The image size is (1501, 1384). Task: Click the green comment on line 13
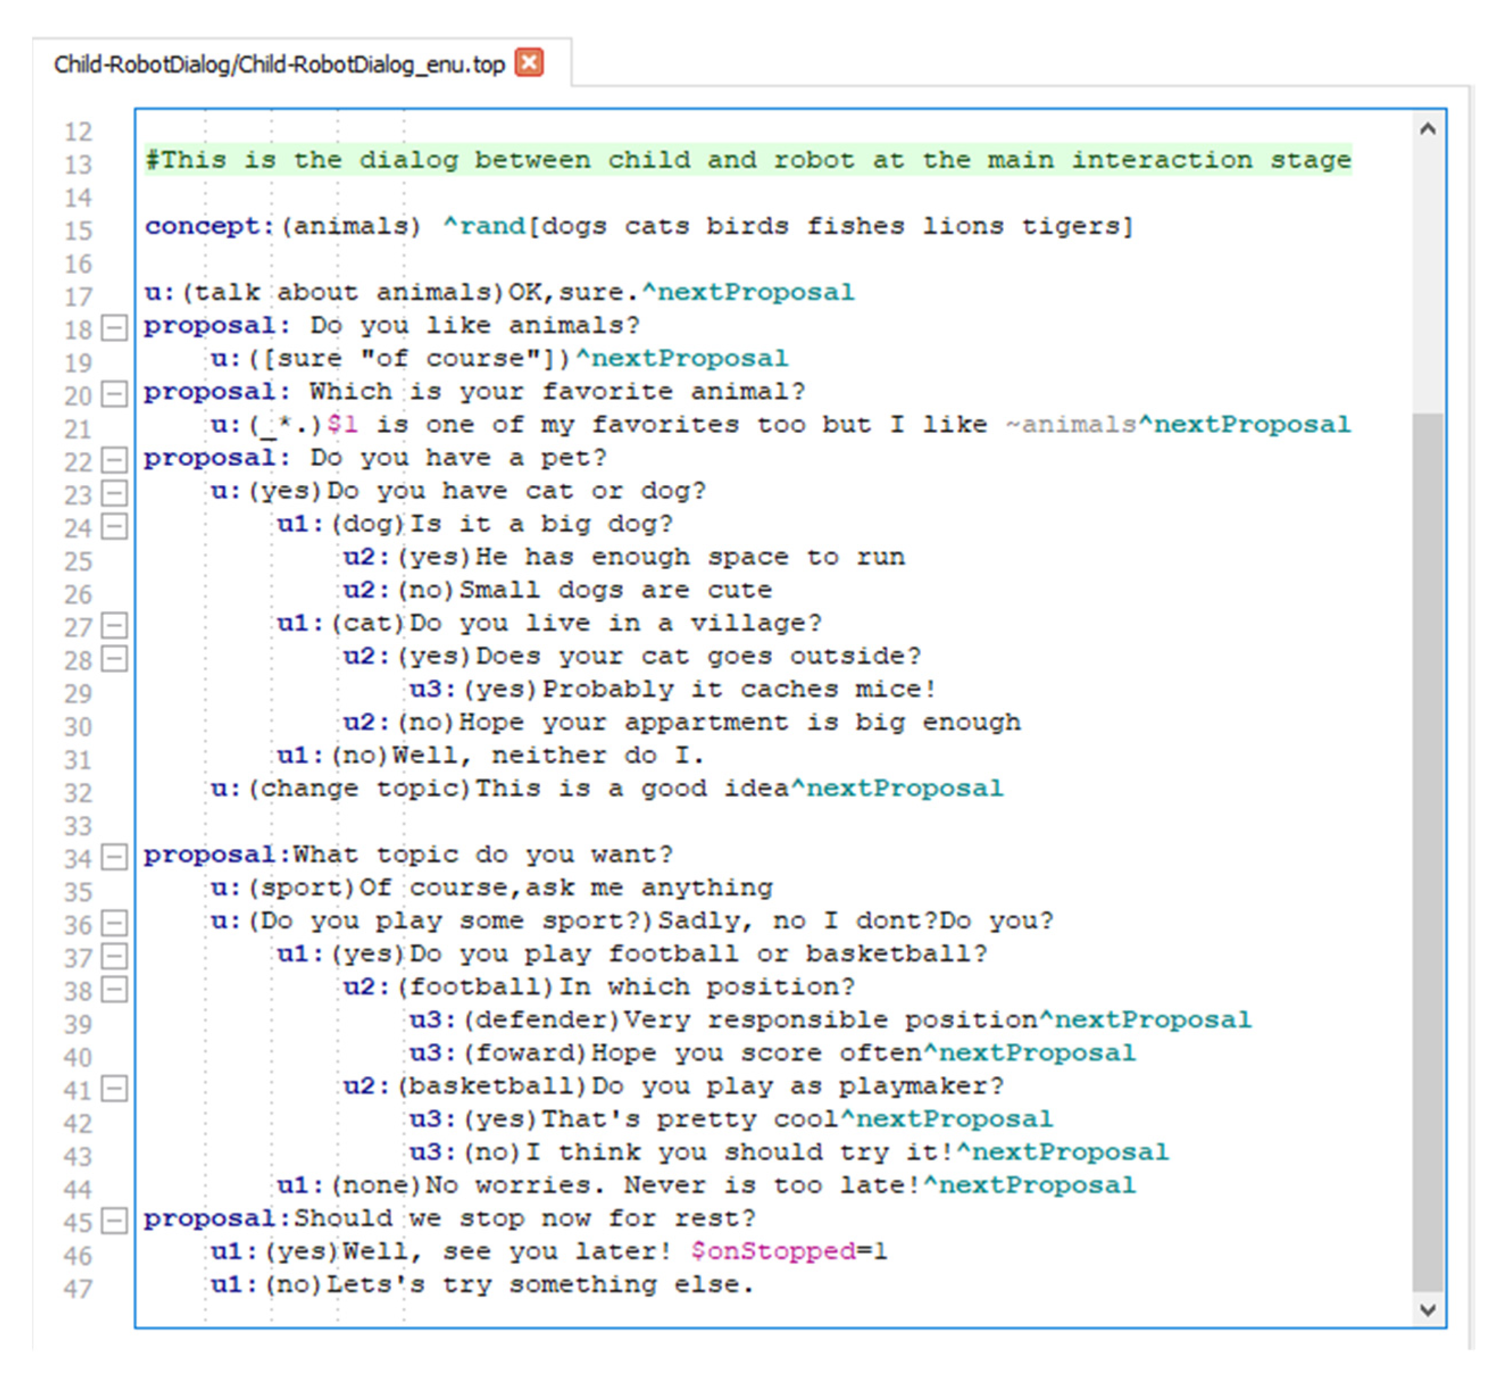[748, 160]
